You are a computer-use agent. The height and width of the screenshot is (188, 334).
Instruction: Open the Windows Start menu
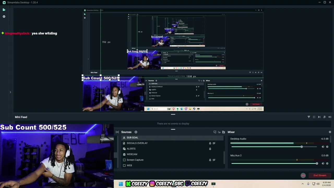point(121,184)
